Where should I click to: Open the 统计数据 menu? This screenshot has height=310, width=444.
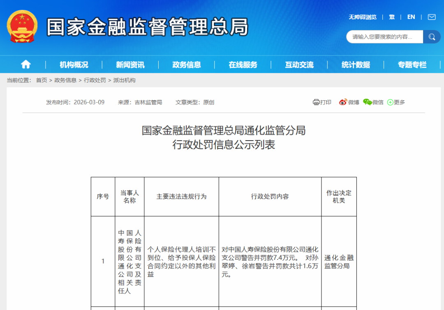click(356, 64)
